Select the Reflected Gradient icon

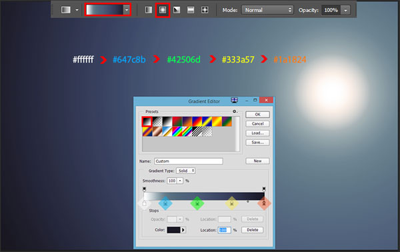point(191,10)
